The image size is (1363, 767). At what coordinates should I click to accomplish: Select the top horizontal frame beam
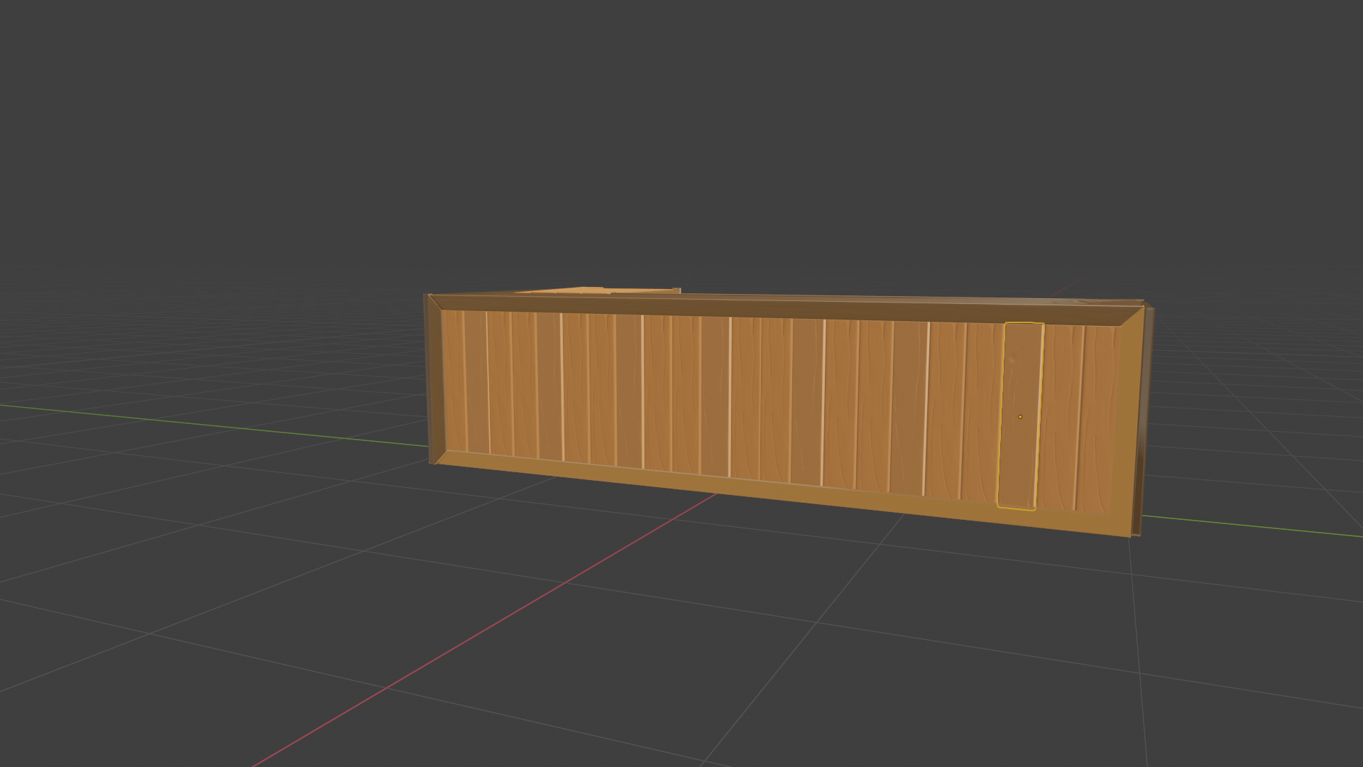781,310
